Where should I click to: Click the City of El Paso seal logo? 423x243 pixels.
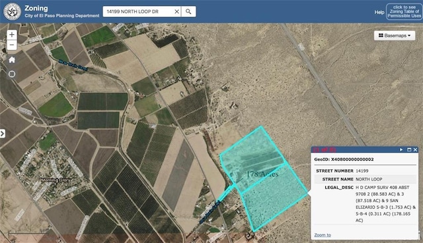[12, 12]
